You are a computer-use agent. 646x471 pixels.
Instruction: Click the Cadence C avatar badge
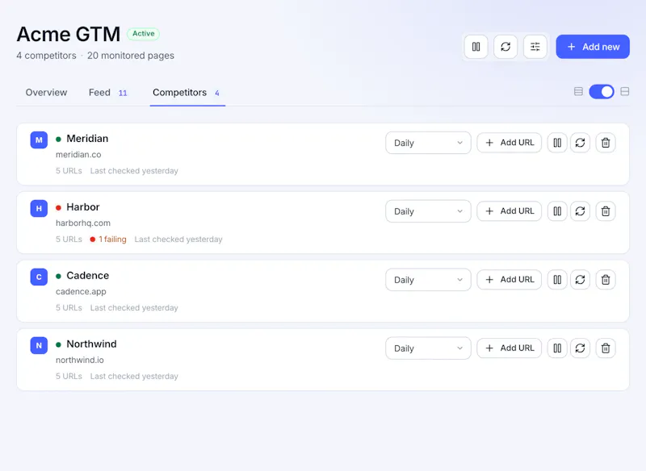[39, 277]
